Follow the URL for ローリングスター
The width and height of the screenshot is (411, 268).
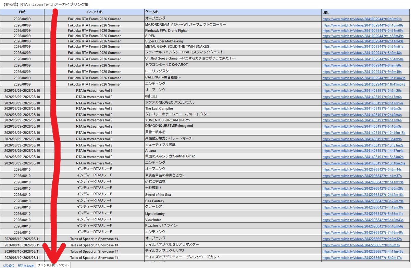tap(362, 72)
